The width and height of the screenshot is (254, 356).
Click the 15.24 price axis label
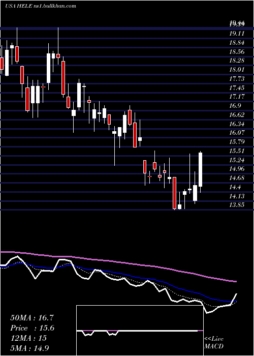click(237, 160)
